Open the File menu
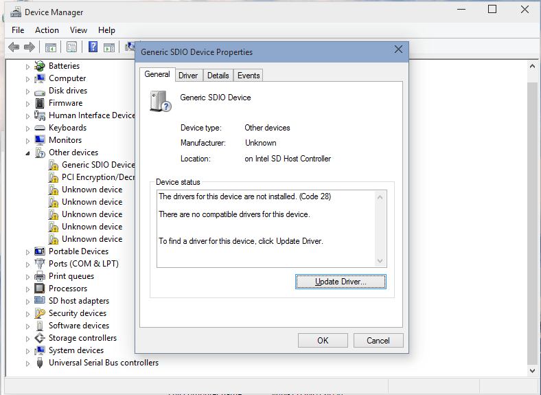541x395 pixels. pyautogui.click(x=18, y=30)
